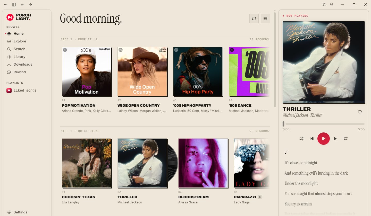Go forward with the right arrow
This screenshot has width=371, height=216.
click(30, 5)
